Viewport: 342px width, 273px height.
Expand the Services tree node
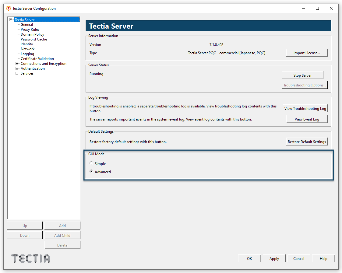pos(17,73)
